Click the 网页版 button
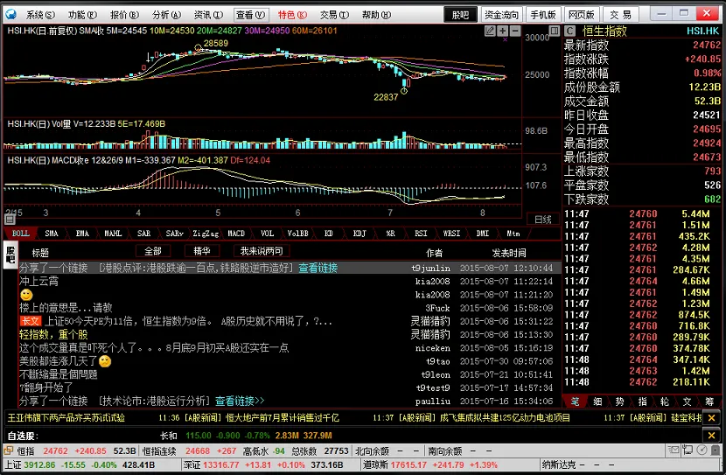This screenshot has height=475, width=726. [x=582, y=15]
